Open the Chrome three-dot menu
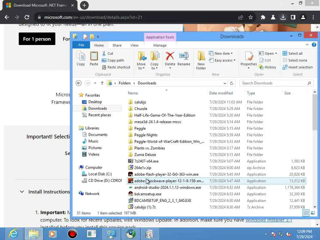The image size is (320, 240). coord(313,17)
